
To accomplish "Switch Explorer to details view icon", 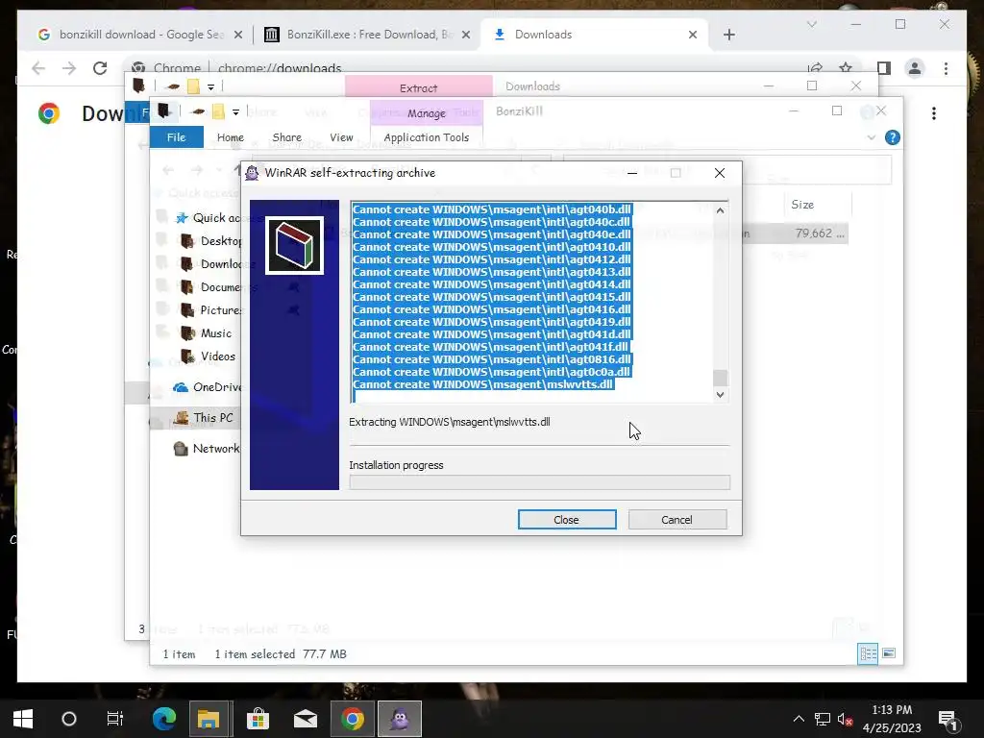I will (868, 653).
